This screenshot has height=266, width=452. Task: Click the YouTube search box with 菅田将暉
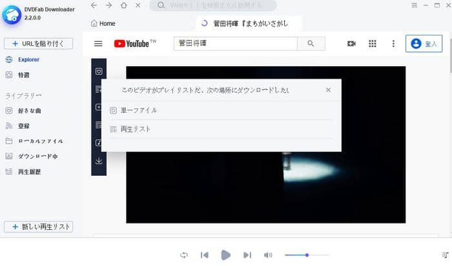point(236,43)
